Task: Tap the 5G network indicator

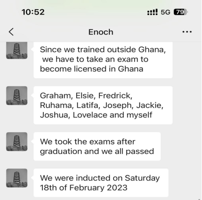Action: (x=166, y=12)
